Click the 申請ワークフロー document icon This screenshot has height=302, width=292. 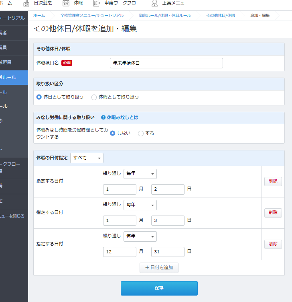(x=97, y=4)
